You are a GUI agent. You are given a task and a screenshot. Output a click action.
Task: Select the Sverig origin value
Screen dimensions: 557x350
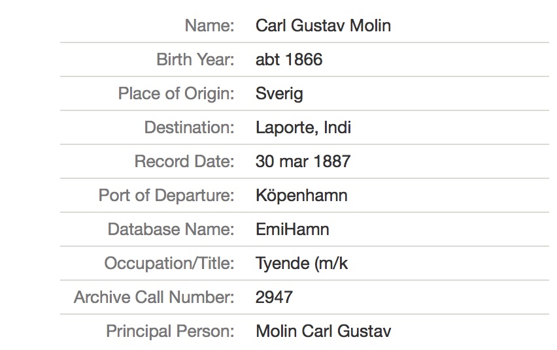click(279, 93)
